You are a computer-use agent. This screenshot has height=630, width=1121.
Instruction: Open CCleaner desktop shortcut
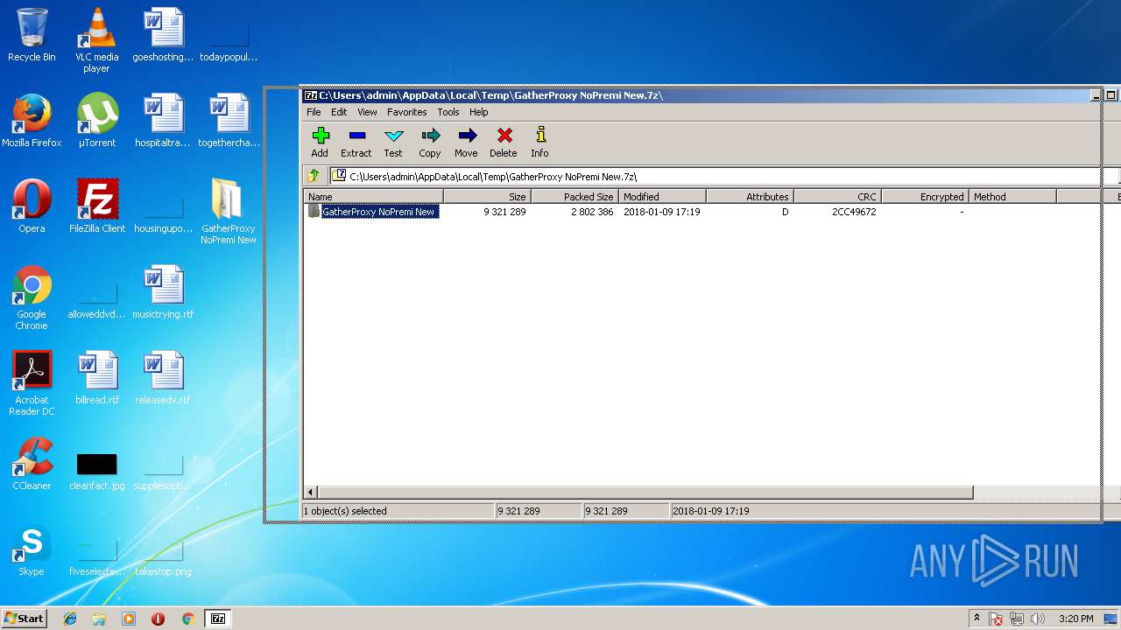tap(32, 464)
